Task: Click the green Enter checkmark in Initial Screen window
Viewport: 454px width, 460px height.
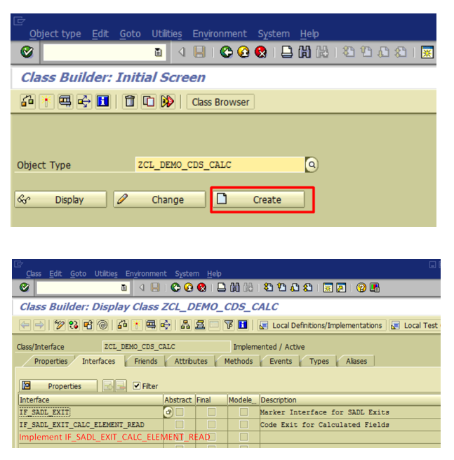Action: (27, 52)
